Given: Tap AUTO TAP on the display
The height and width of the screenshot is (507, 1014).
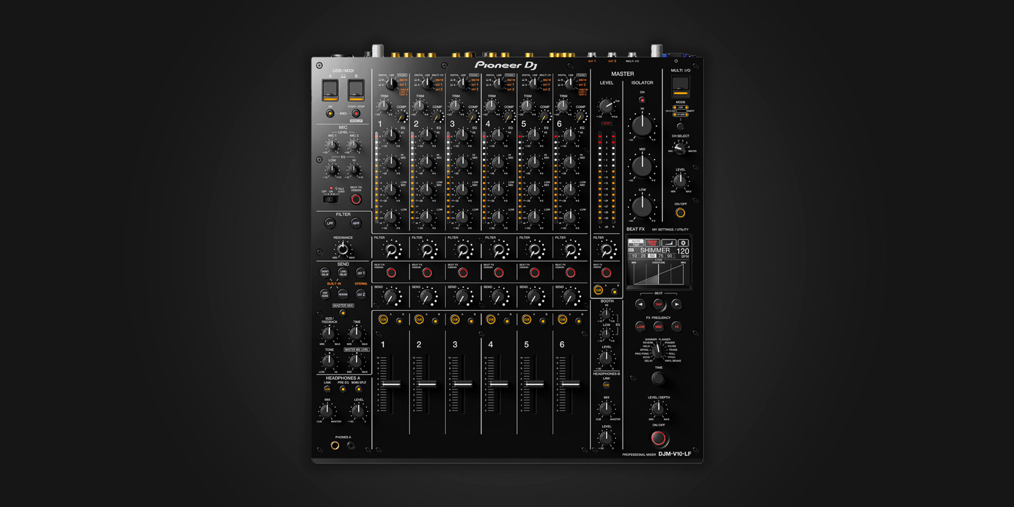Looking at the screenshot, I should [636, 243].
